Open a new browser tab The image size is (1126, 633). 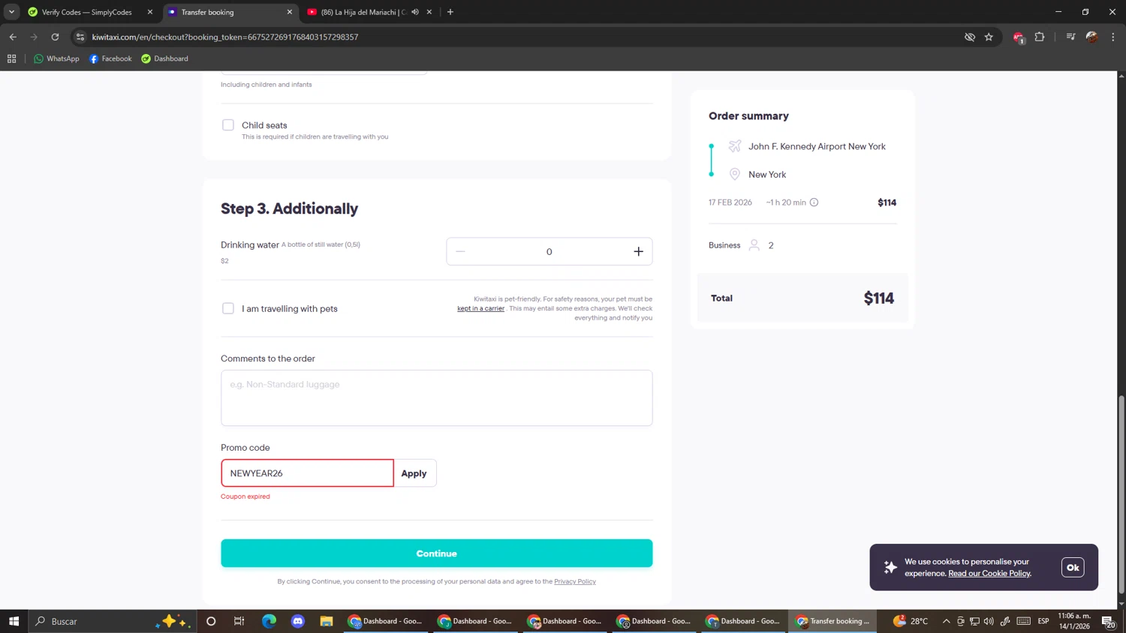450,12
